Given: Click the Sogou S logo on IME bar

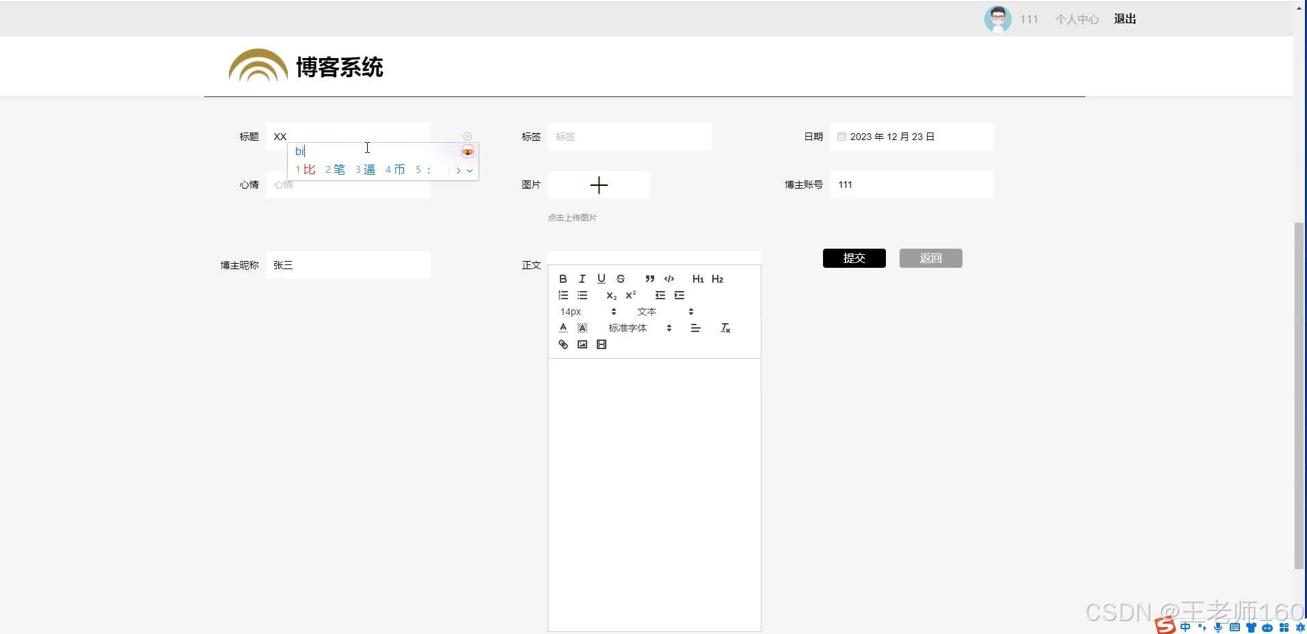Looking at the screenshot, I should pyautogui.click(x=1165, y=626).
